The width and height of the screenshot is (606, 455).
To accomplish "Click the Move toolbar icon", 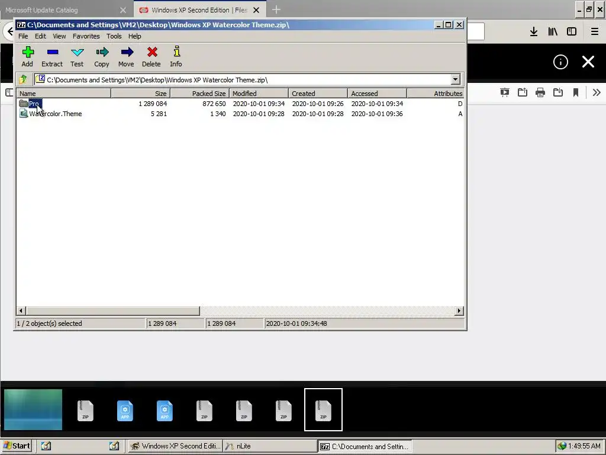I will (x=127, y=56).
